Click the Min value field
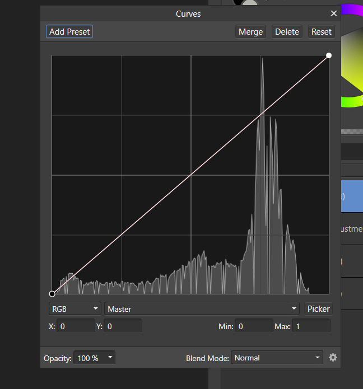The height and width of the screenshot is (389, 363). (x=254, y=326)
